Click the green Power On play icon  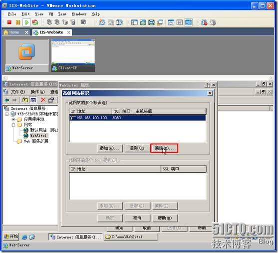tap(27, 22)
